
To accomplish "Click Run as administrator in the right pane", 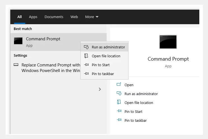I will [x=141, y=94].
